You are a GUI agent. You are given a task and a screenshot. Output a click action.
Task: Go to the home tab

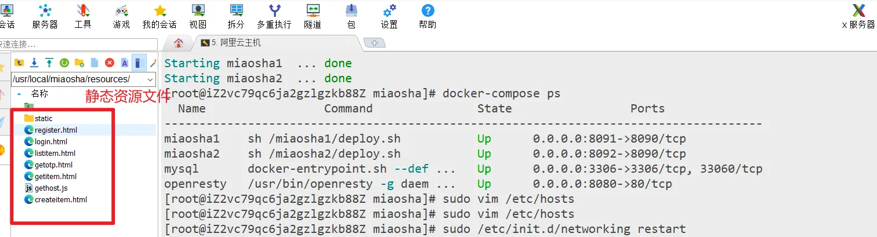click(x=179, y=43)
